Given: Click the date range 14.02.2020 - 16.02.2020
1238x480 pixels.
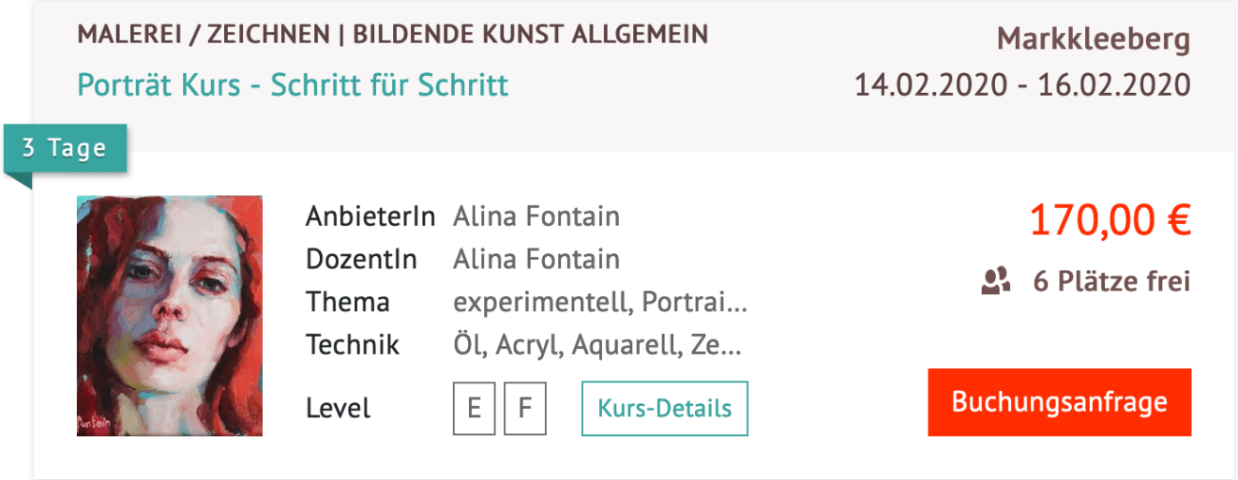Looking at the screenshot, I should coord(1022,85).
